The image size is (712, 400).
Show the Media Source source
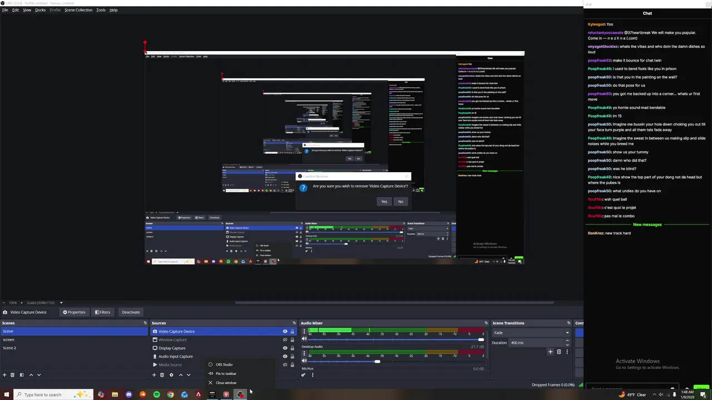(285, 365)
